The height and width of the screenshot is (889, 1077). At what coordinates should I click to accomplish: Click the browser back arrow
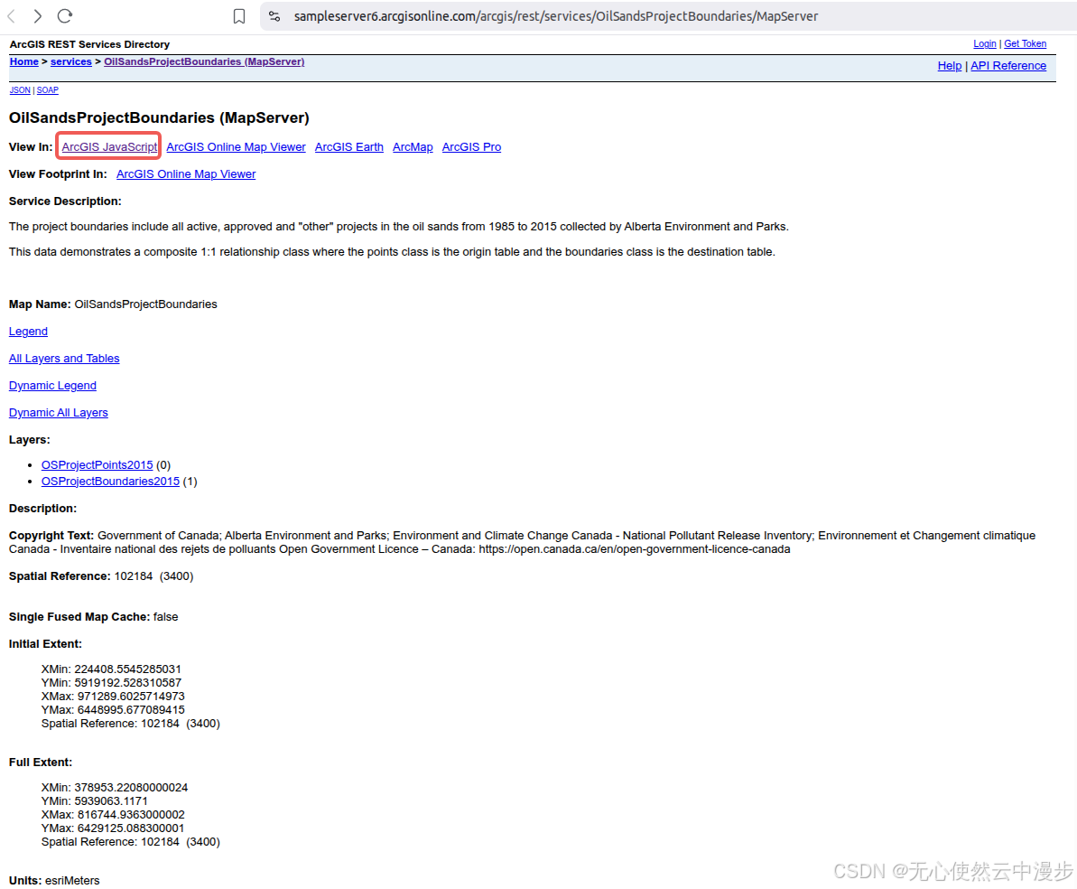[11, 16]
